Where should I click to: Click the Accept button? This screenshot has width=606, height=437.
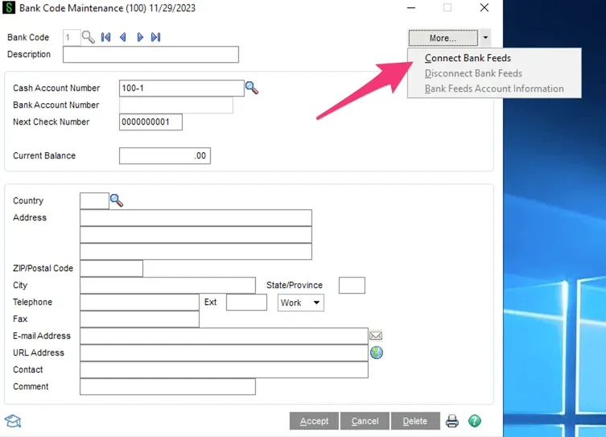point(314,421)
